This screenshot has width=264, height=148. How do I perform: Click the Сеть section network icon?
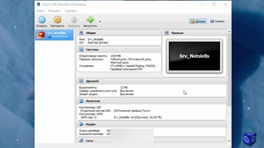81,141
